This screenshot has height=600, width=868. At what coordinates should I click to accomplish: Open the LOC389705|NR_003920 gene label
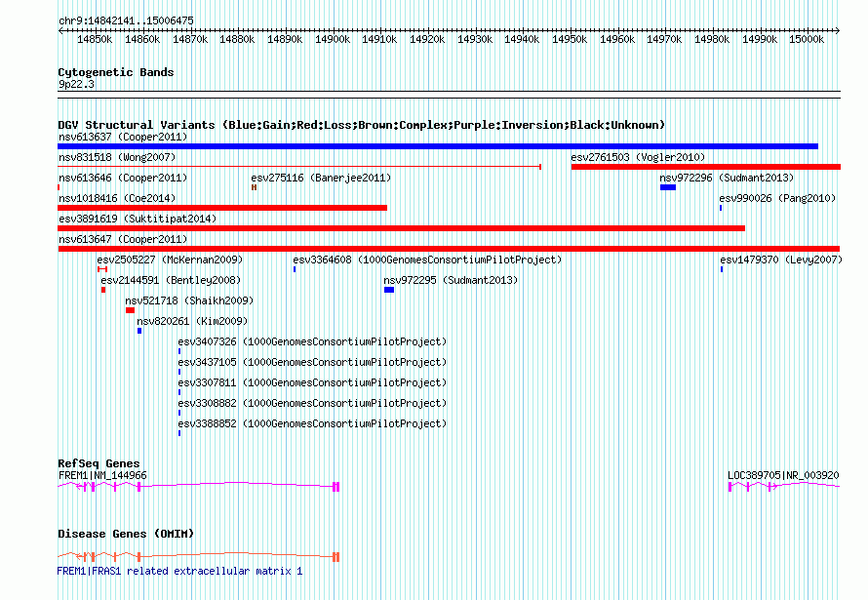(x=783, y=475)
